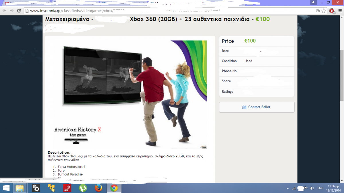Select the 'Pure' game list entry

click(x=61, y=170)
